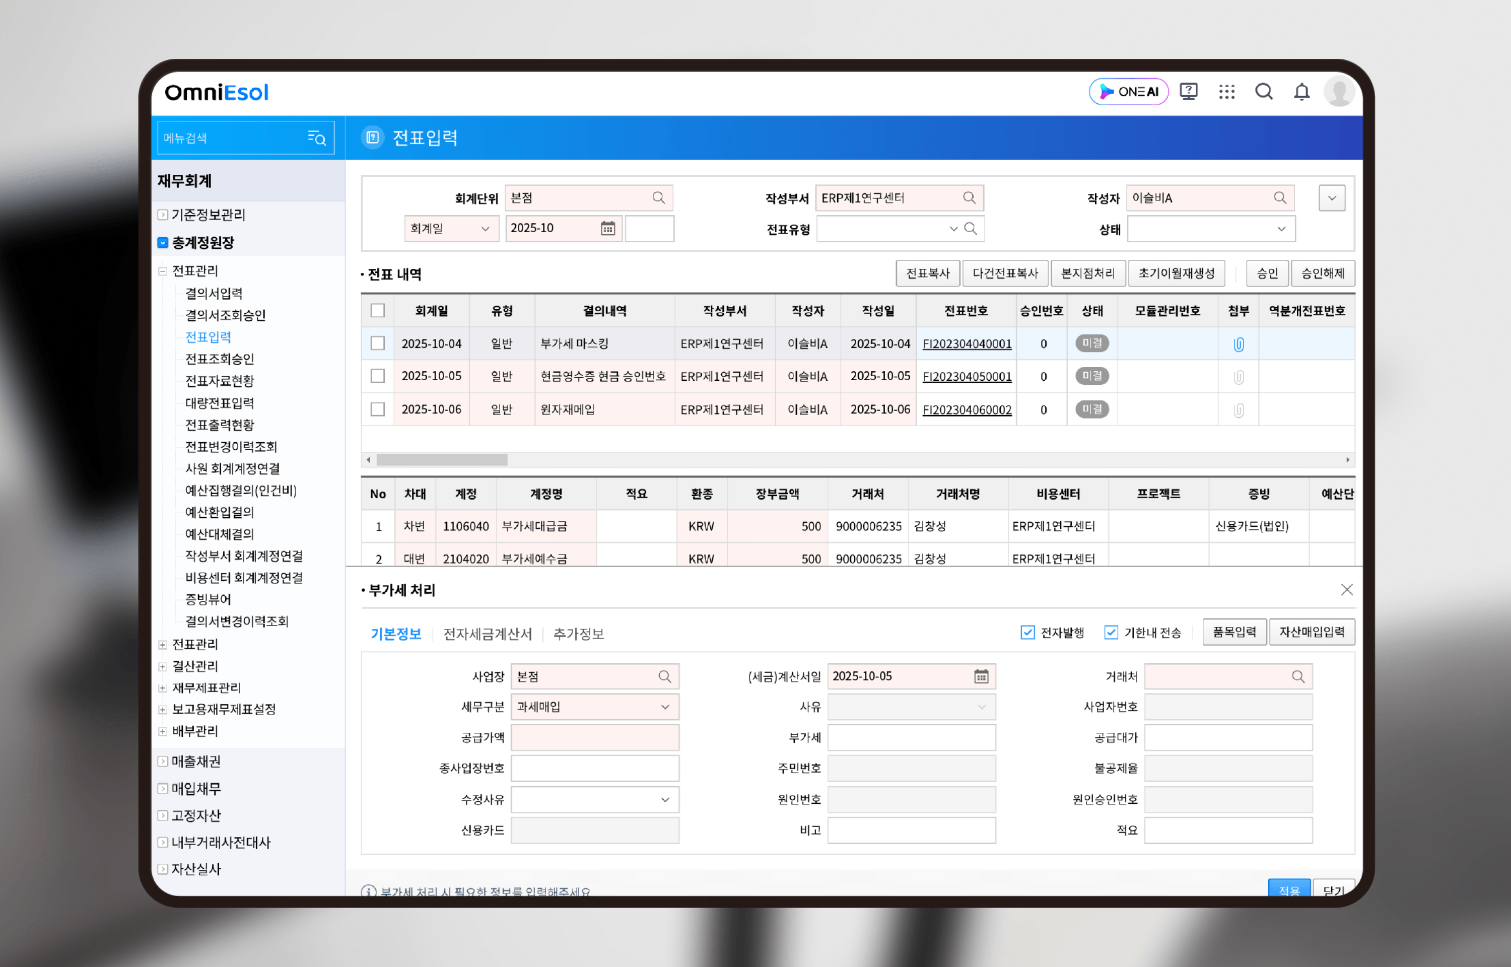This screenshot has height=967, width=1511.
Task: Click the 전표복사 button
Action: (927, 274)
